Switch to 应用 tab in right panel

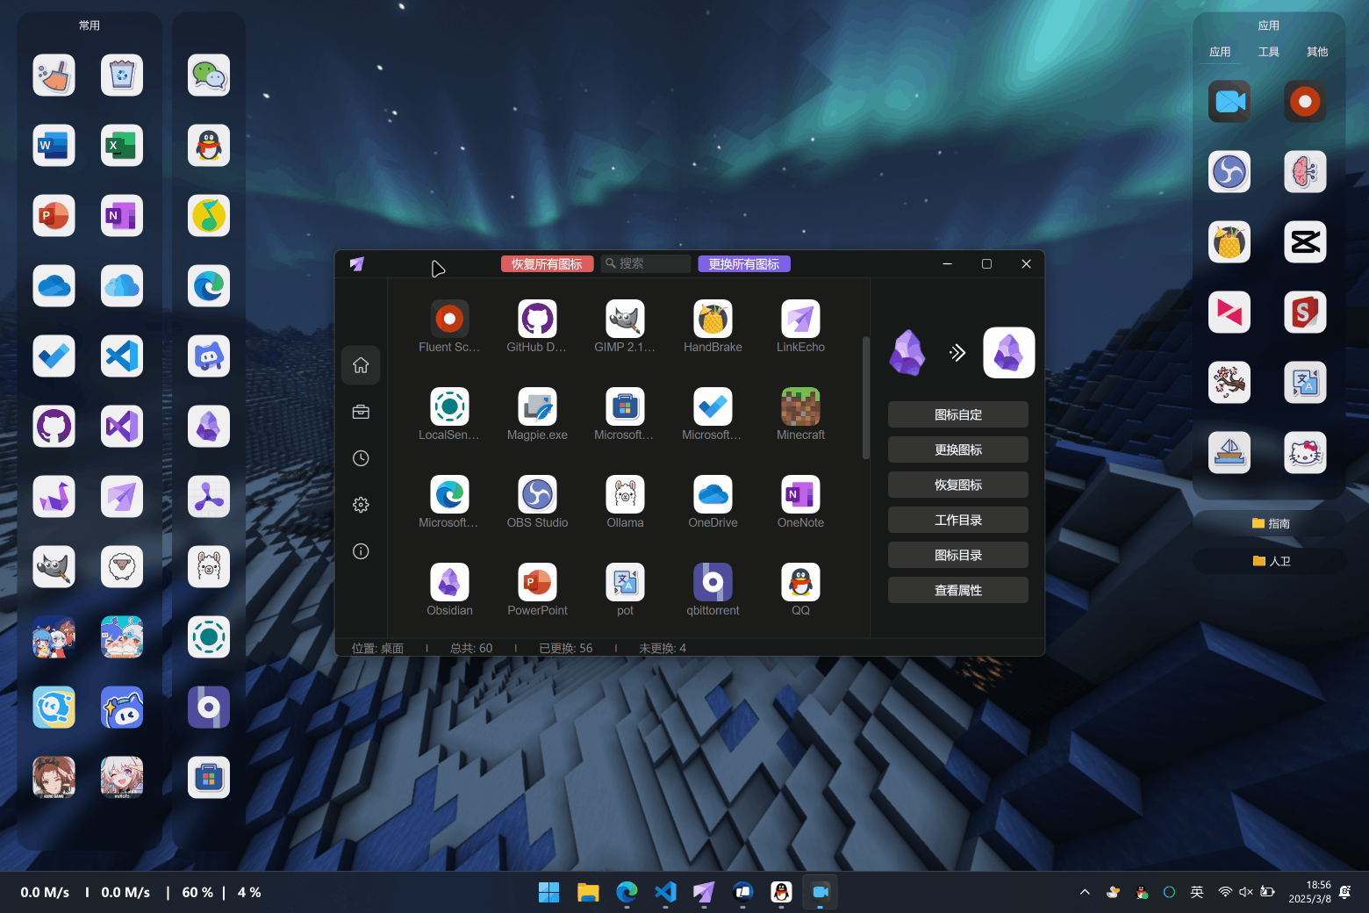pos(1220,52)
